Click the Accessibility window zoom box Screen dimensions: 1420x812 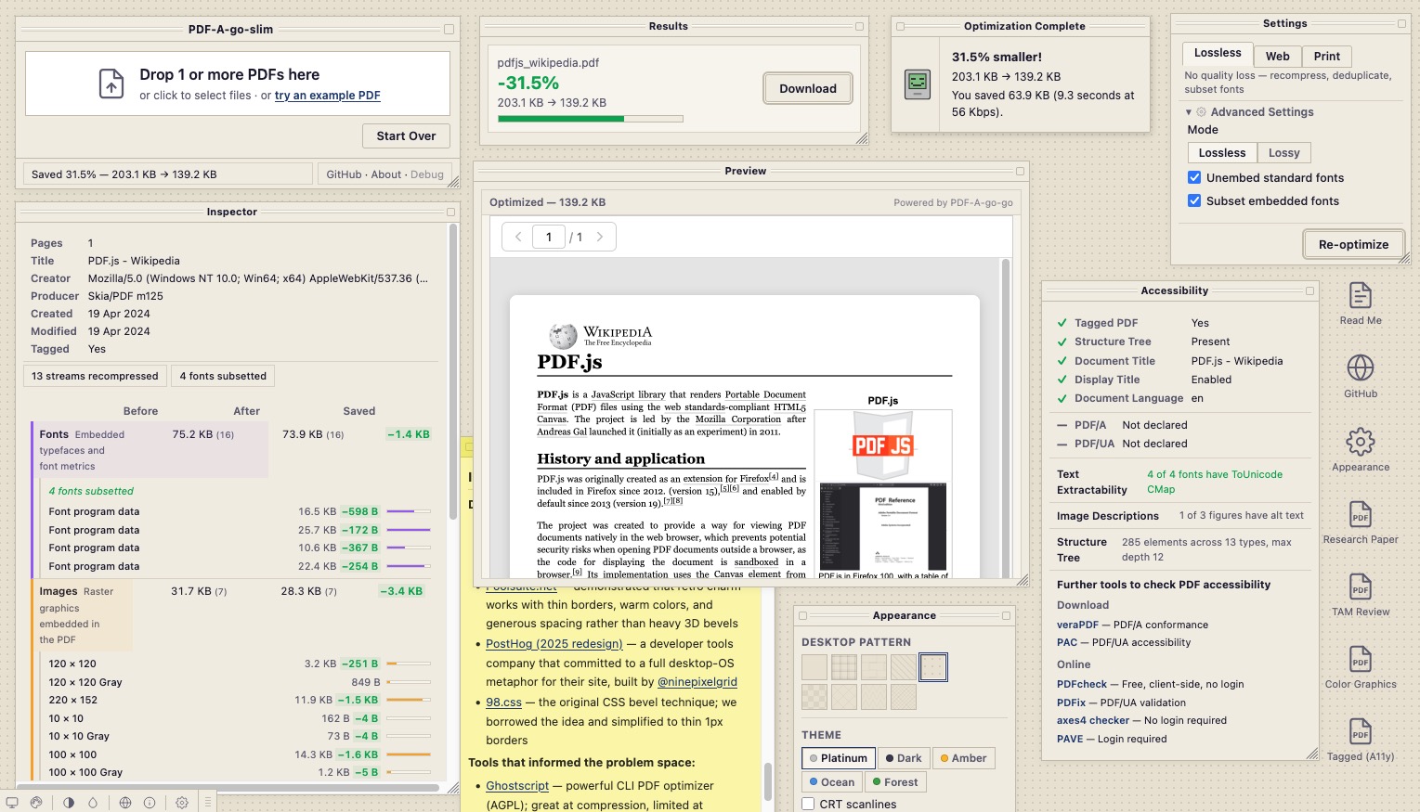point(1310,291)
